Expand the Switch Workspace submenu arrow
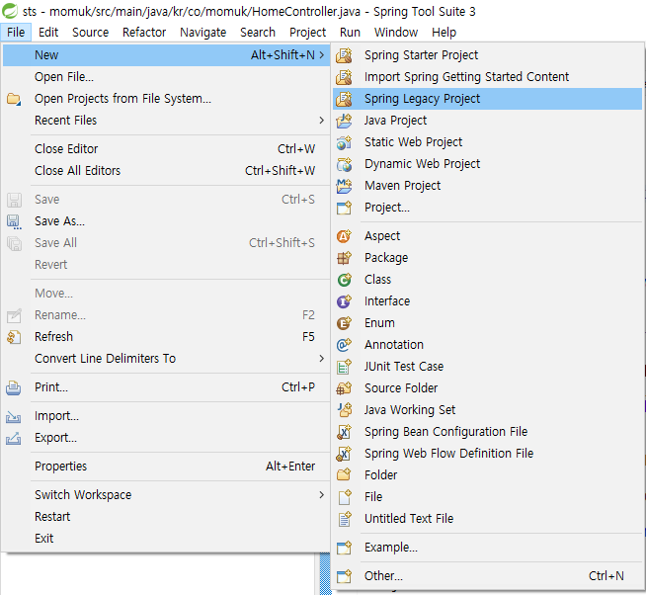 322,495
